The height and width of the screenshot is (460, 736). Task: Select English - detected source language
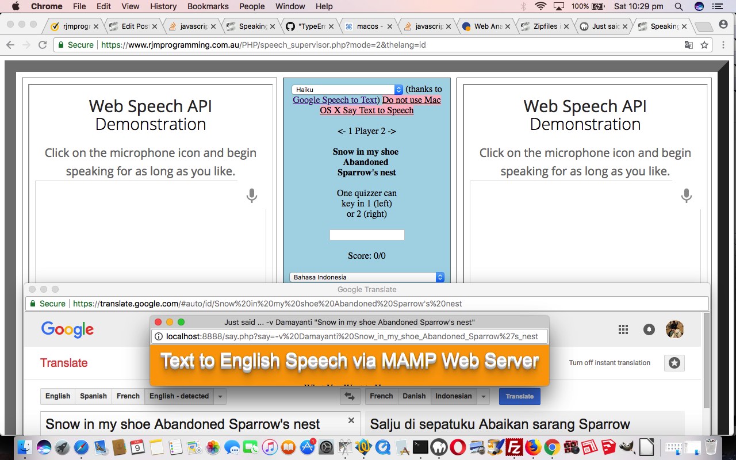(179, 396)
